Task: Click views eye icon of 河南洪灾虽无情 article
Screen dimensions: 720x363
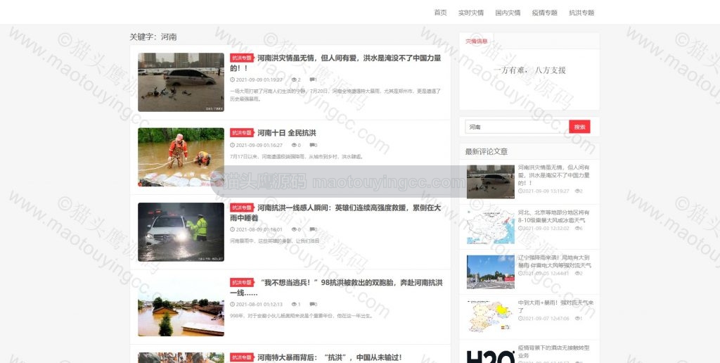Action: 294,79
